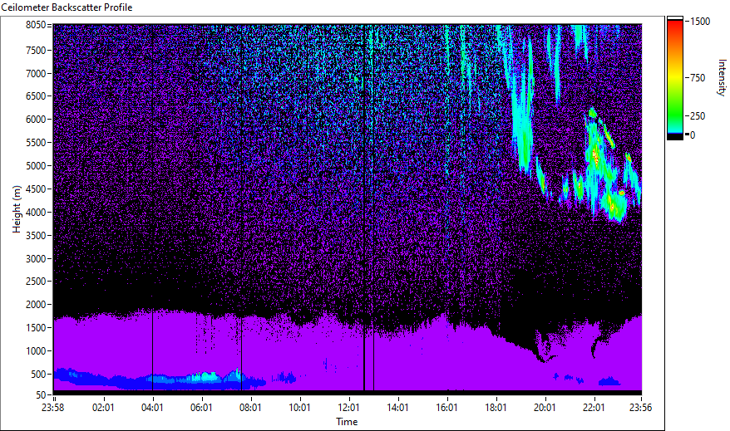Select the 3500 height axis label
730x431 pixels.
36,236
